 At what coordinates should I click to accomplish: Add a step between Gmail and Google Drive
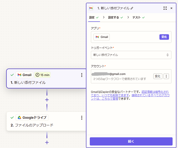(47, 100)
